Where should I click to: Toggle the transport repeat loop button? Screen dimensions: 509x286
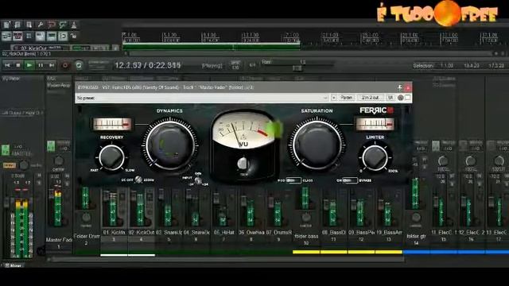coord(79,65)
